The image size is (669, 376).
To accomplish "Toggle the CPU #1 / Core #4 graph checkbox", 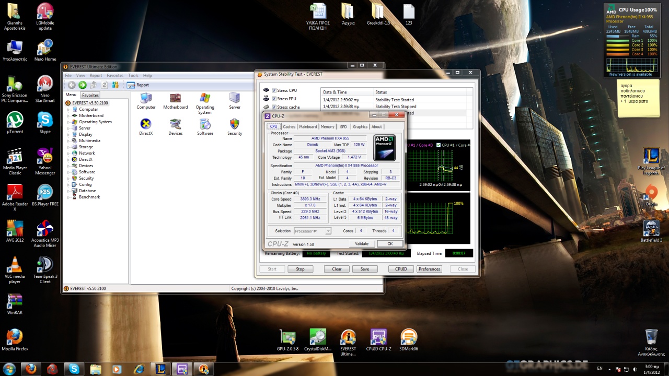I will pos(439,145).
